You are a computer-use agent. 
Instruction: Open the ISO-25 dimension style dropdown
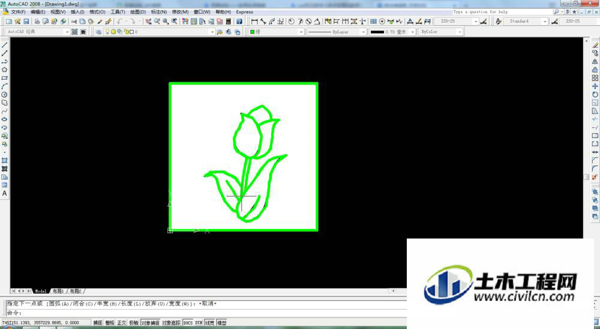(x=457, y=22)
